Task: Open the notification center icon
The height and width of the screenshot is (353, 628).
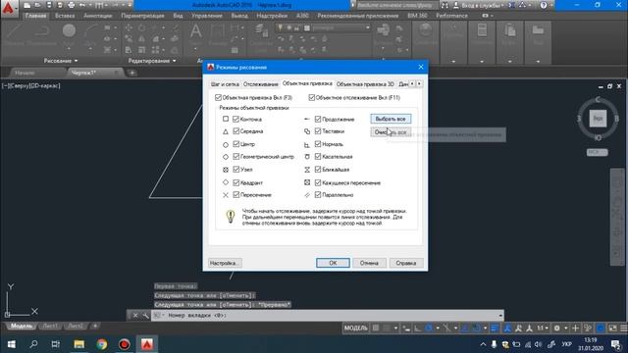Action: (x=615, y=344)
